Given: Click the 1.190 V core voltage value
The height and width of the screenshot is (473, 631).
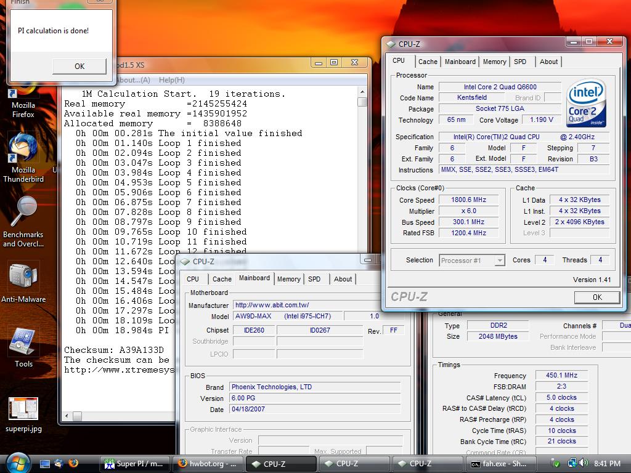Looking at the screenshot, I should pyautogui.click(x=541, y=119).
